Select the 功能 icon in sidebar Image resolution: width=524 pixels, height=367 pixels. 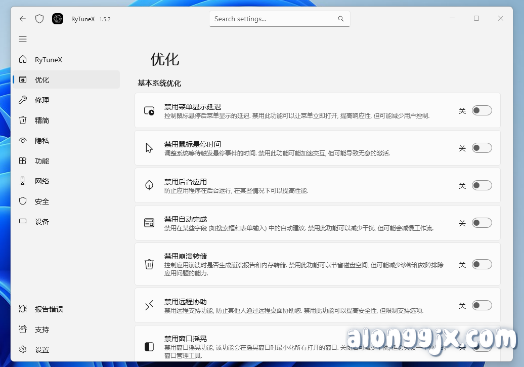tap(23, 160)
